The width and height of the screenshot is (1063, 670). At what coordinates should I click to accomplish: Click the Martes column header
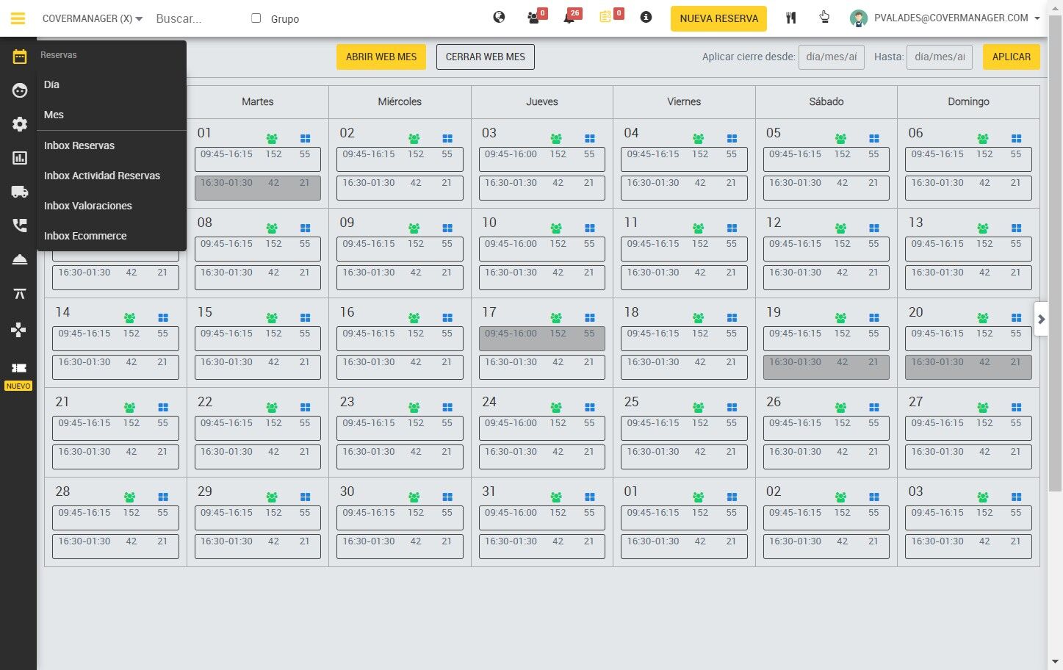tap(258, 102)
